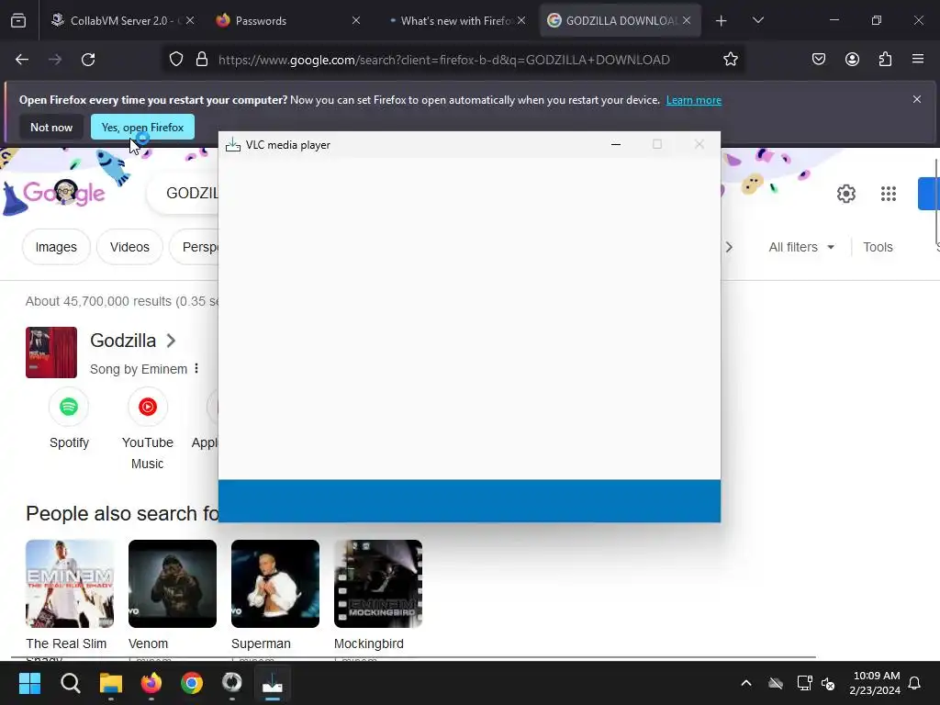Open Firefox View icon in the tab bar
The image size is (940, 705).
(x=18, y=20)
